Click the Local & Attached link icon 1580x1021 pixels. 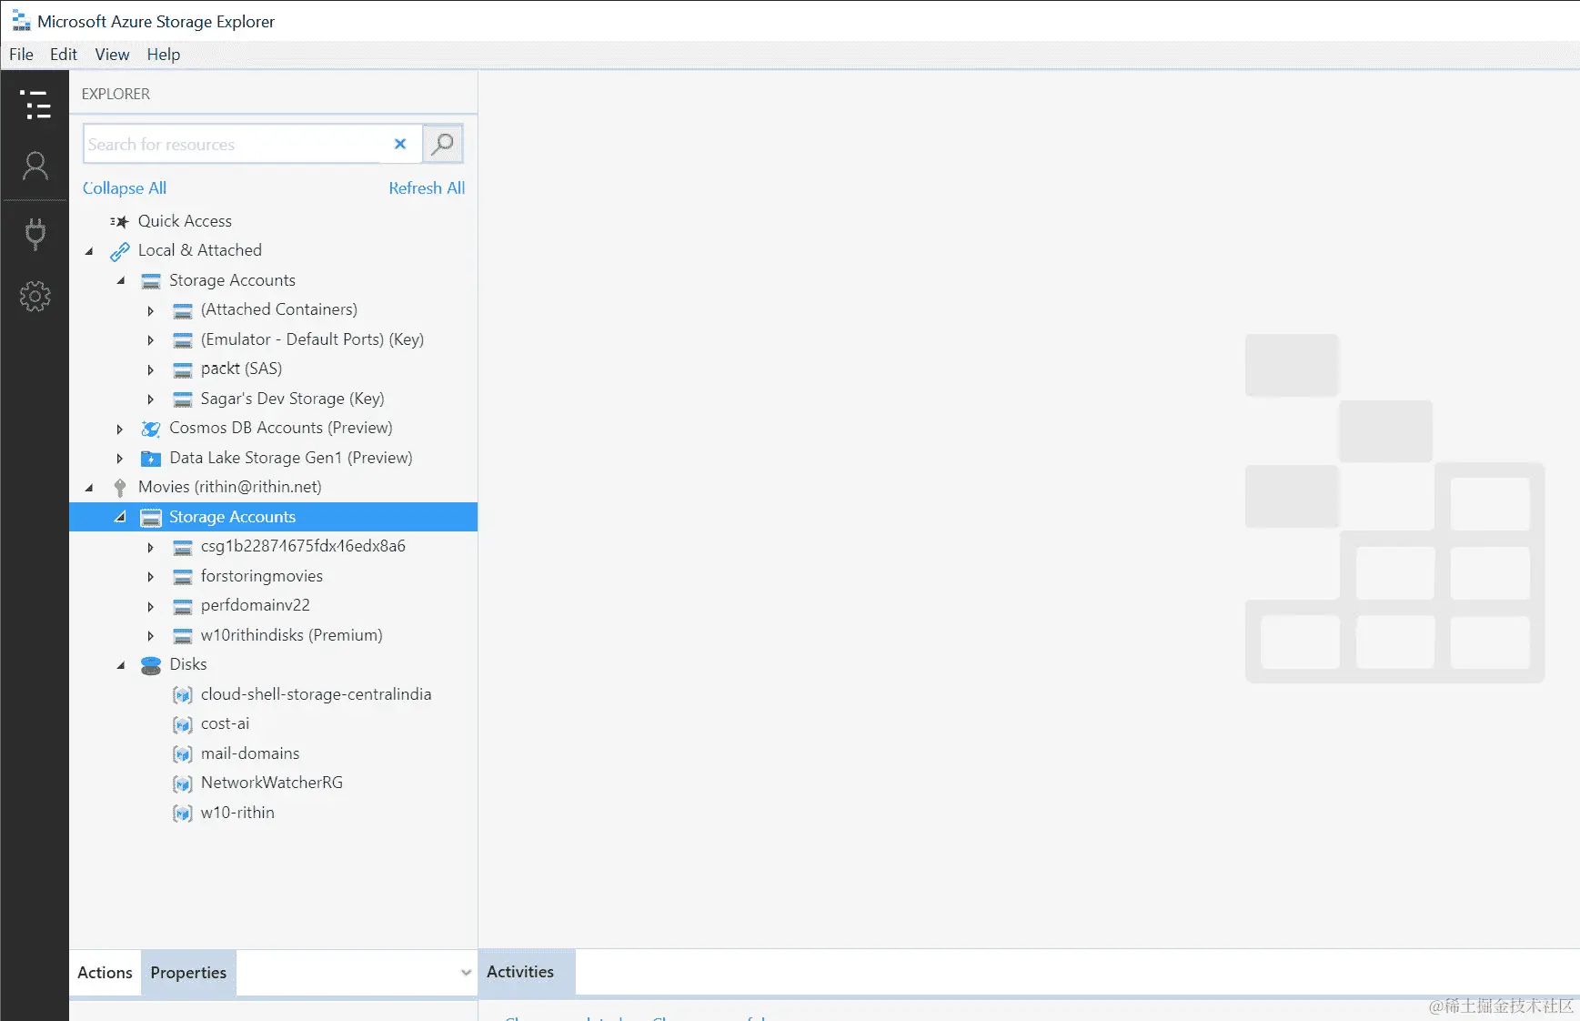tap(119, 251)
